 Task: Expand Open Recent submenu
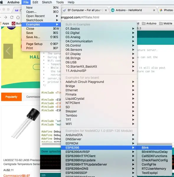click(x=41, y=16)
